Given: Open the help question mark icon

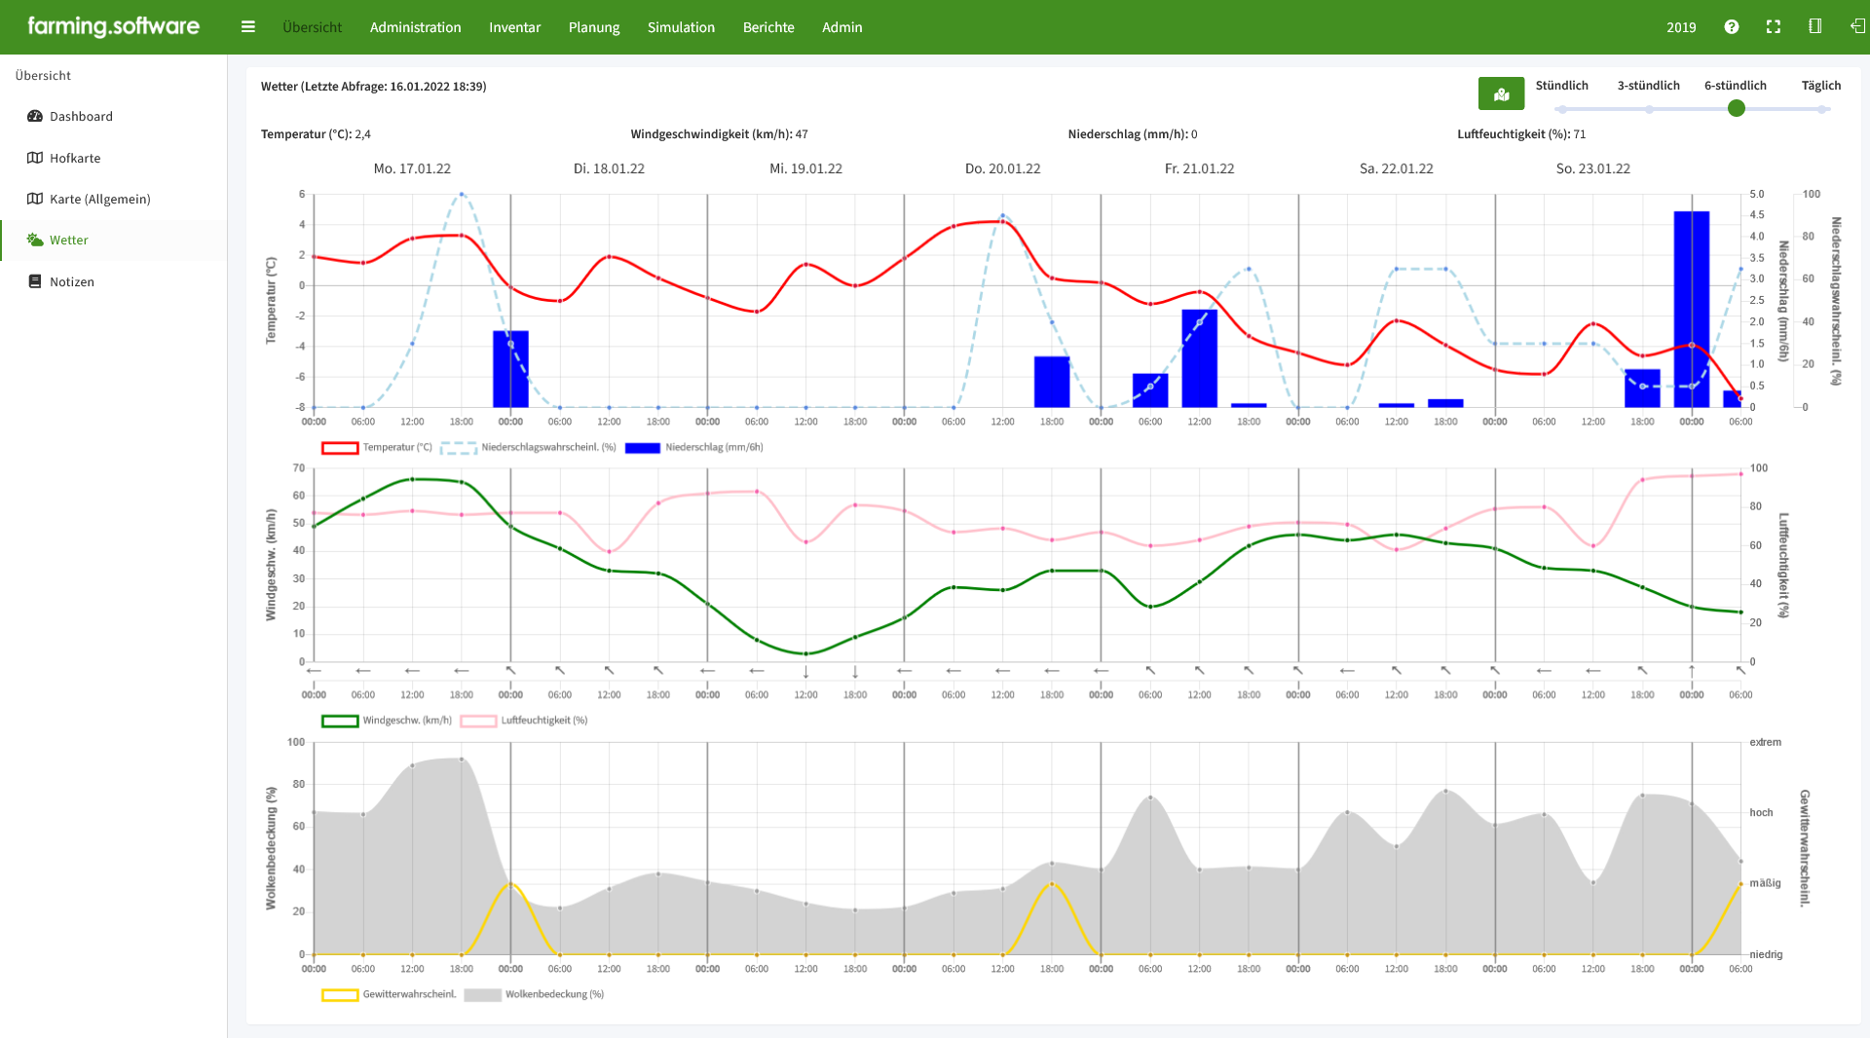Looking at the screenshot, I should click(1731, 27).
